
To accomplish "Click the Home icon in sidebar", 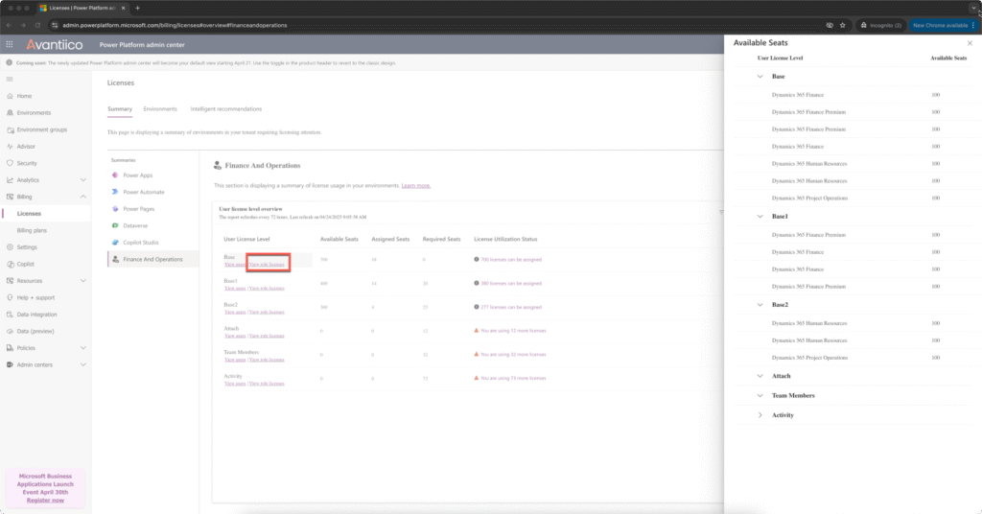I will 10,96.
